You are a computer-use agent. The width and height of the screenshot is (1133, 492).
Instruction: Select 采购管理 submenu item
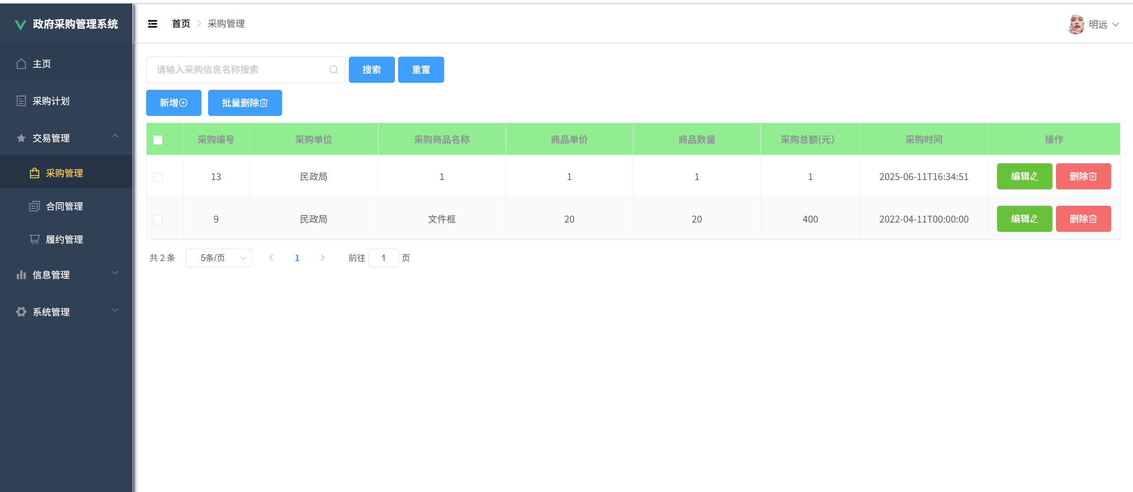pos(64,173)
